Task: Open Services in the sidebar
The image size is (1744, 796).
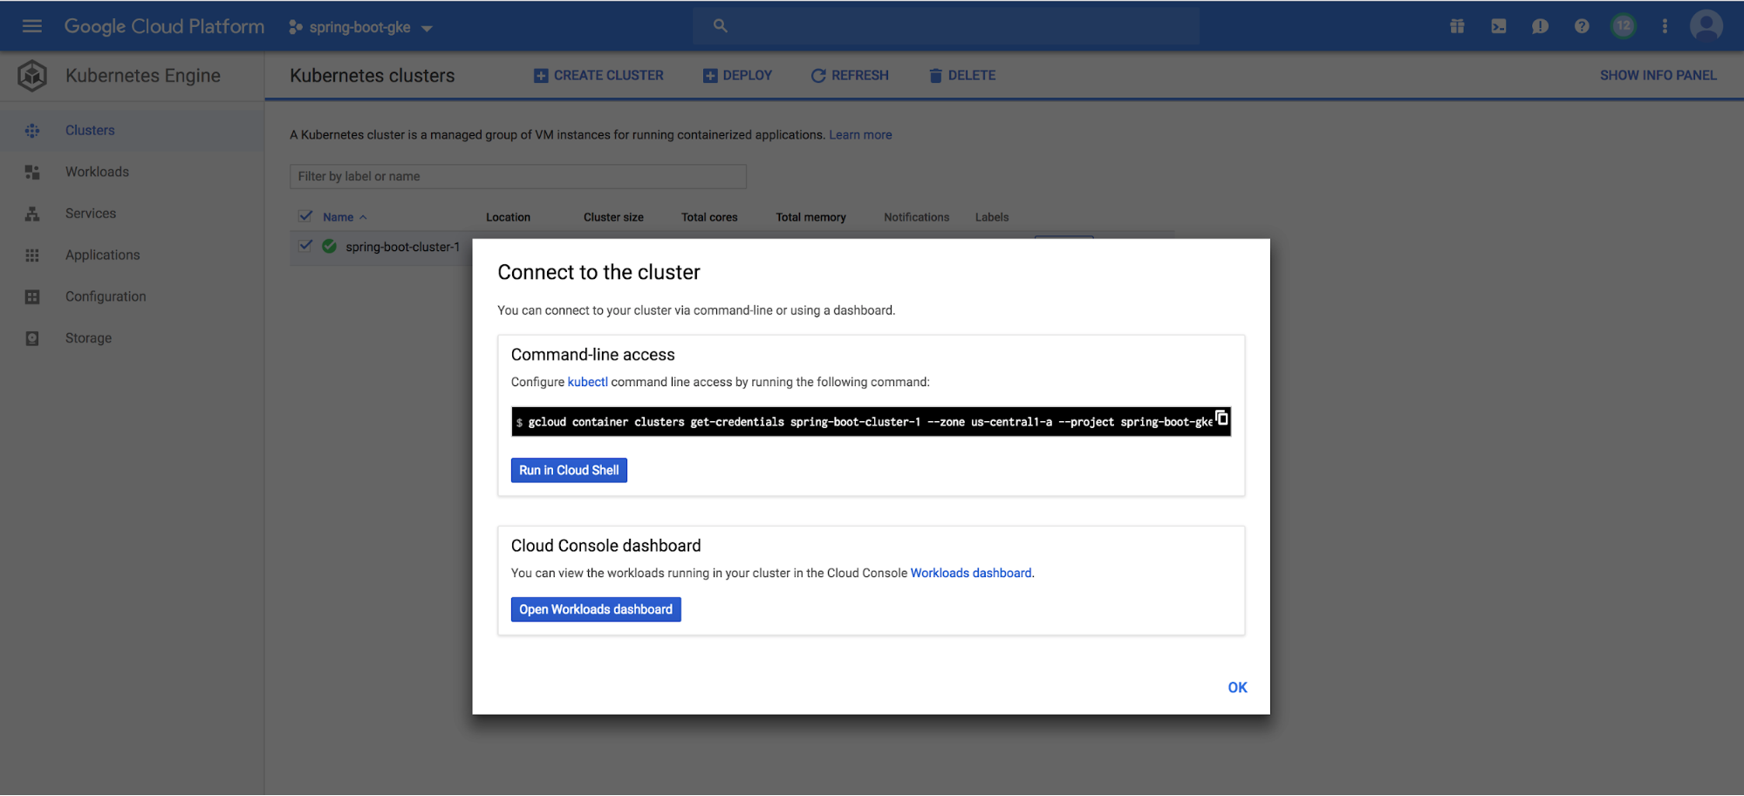Action: coord(91,214)
